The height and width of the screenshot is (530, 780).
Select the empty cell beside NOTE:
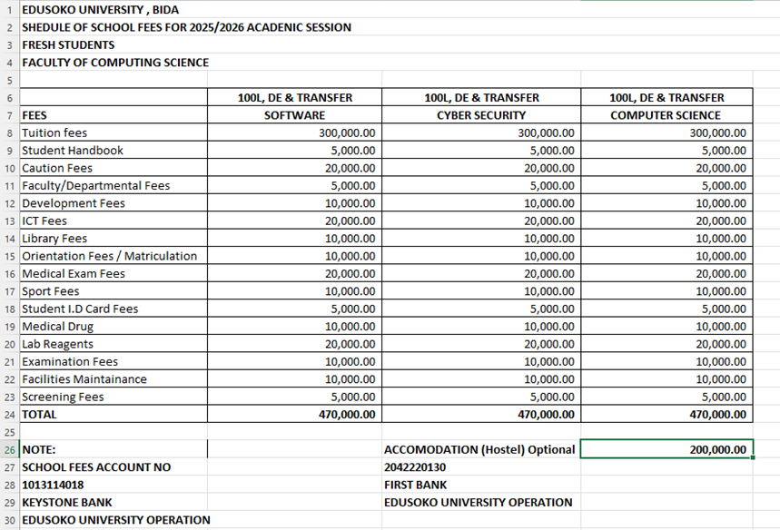[294, 449]
